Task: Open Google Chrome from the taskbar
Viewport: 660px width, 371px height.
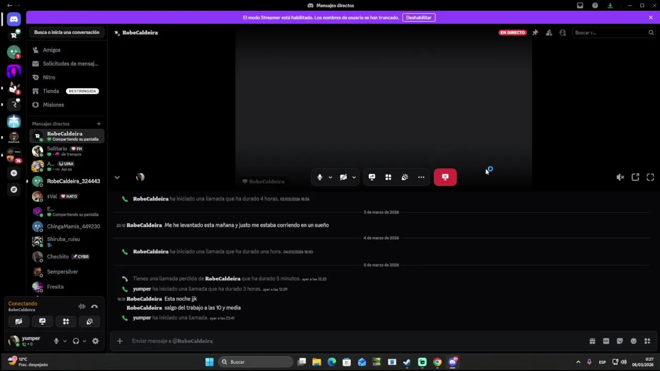Action: [437, 362]
